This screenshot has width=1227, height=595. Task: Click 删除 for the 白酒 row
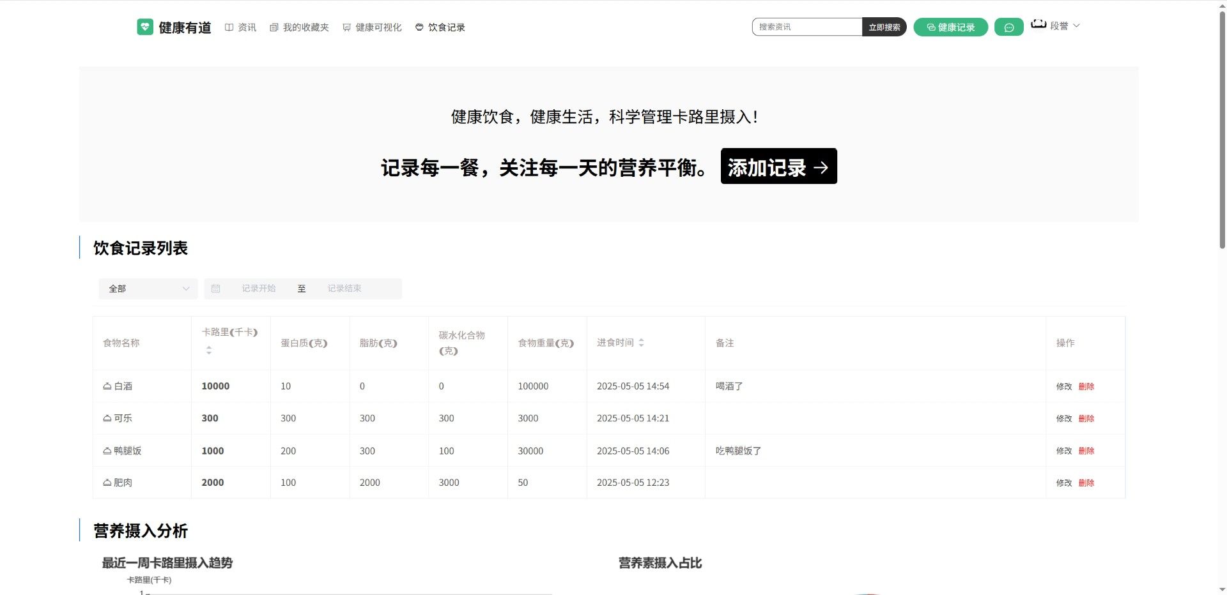point(1086,386)
